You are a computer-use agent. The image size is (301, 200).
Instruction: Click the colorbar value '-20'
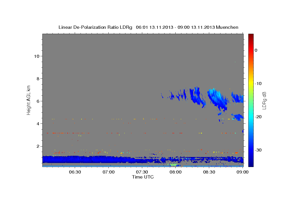click(258, 117)
